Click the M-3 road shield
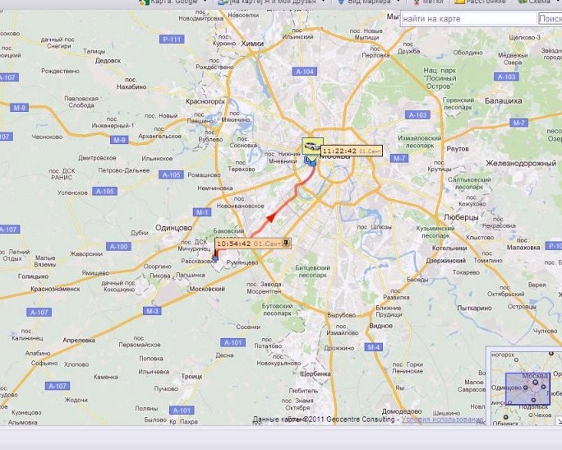 coord(152,311)
